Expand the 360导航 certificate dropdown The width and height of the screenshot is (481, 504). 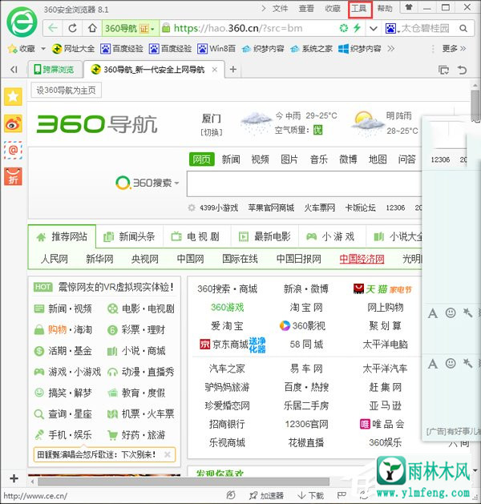coord(152,29)
